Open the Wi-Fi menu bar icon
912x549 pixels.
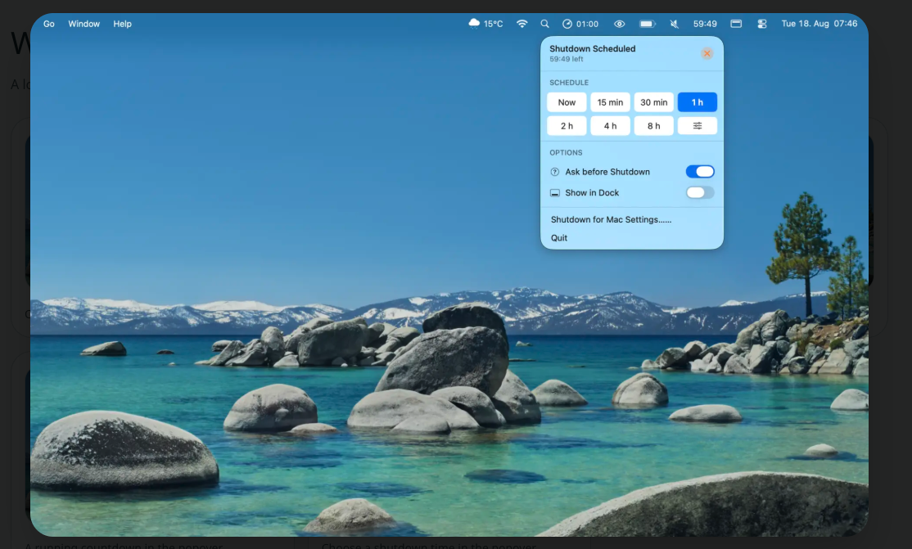pyautogui.click(x=521, y=24)
